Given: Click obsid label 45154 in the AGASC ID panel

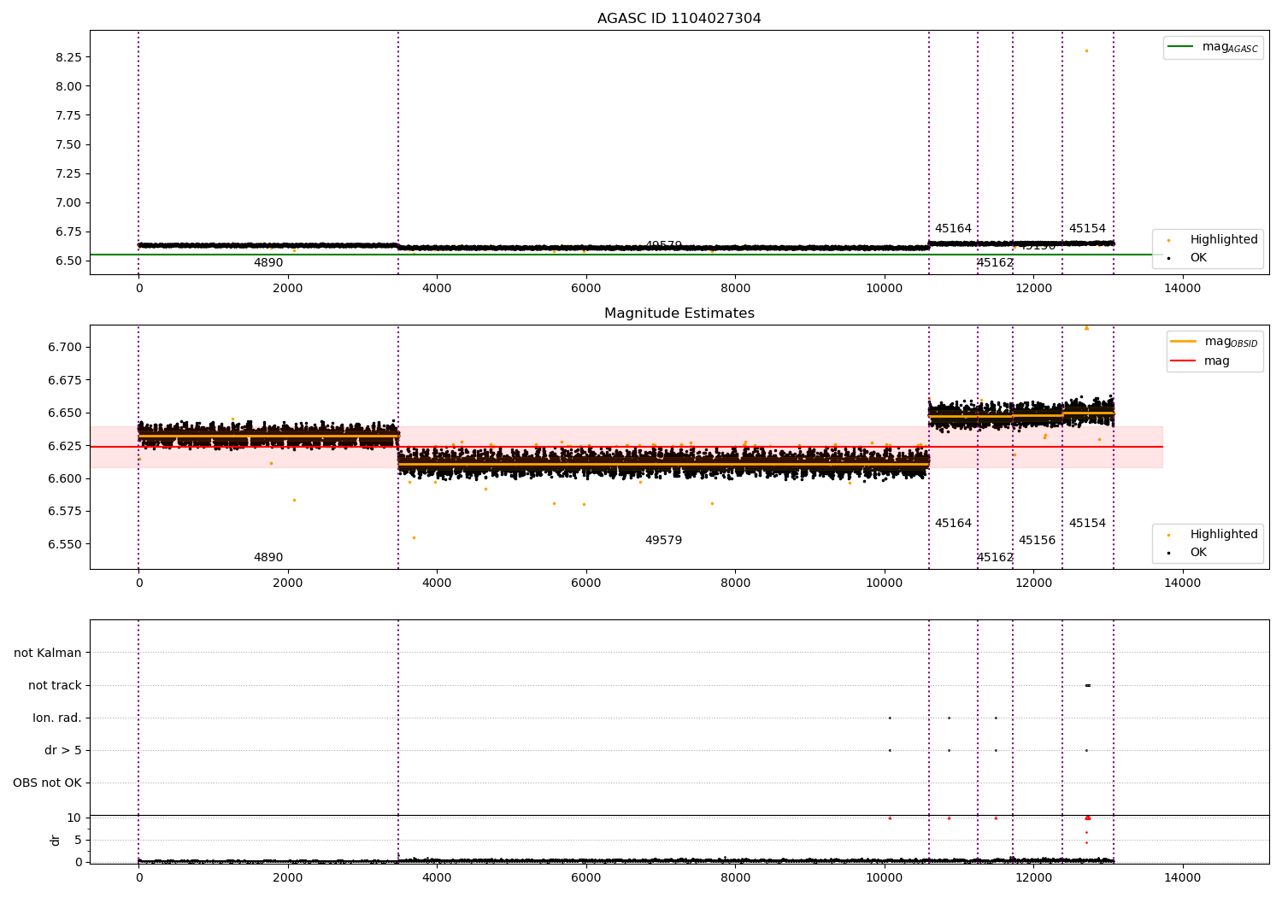Looking at the screenshot, I should click(1087, 229).
